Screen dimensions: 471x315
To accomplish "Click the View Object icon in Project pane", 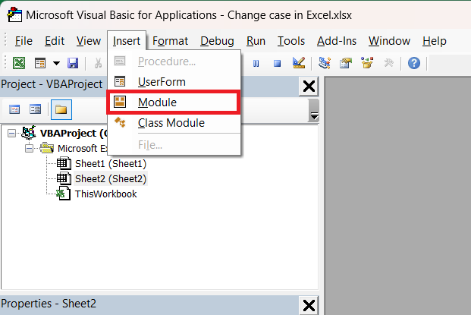I will pyautogui.click(x=35, y=109).
